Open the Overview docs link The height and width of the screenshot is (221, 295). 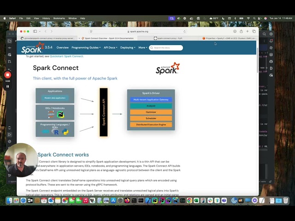coord(63,47)
